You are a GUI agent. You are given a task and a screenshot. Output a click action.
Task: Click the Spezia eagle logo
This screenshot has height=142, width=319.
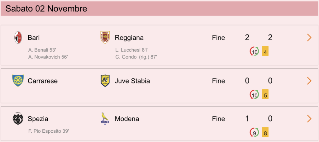point(18,118)
